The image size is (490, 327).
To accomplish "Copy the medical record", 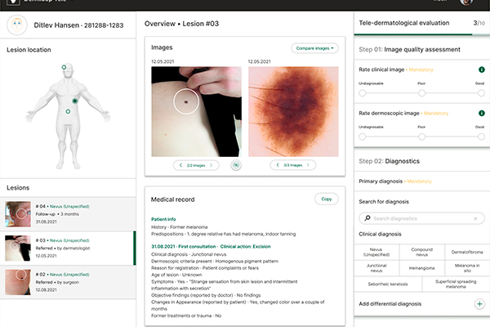I will pyautogui.click(x=326, y=199).
